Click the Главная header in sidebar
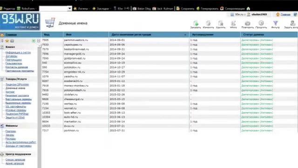The height and width of the screenshot is (168, 298). (x=11, y=35)
